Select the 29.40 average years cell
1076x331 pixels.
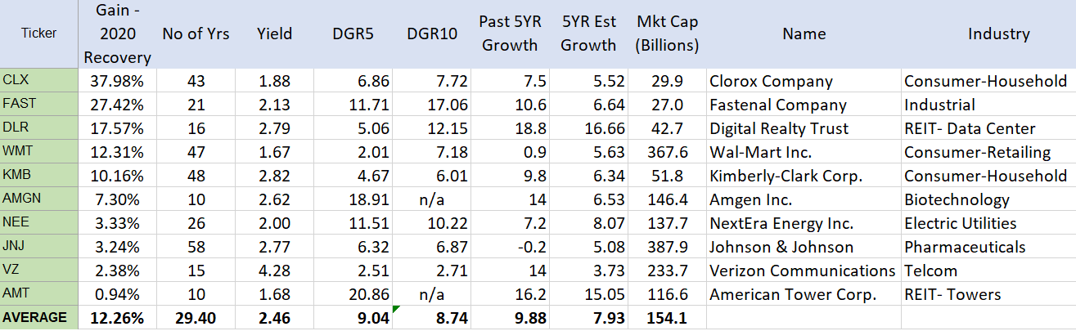click(196, 318)
